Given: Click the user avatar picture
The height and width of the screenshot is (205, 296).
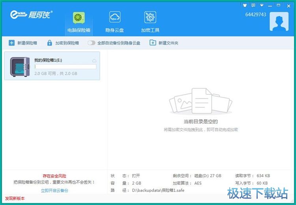Looking at the screenshot, I should [279, 21].
